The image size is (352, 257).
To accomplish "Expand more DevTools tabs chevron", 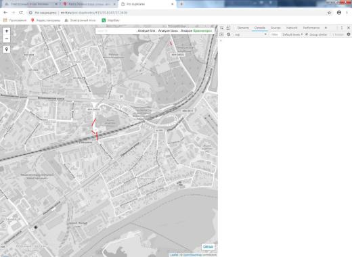I will (326, 28).
